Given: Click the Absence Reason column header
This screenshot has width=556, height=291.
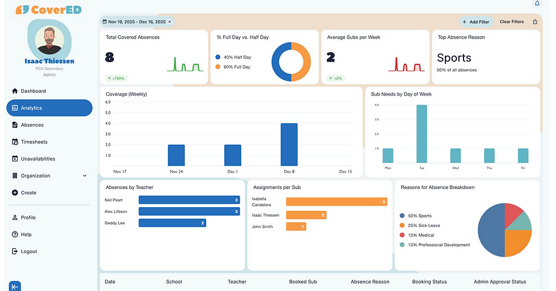Looking at the screenshot, I should 370,282.
